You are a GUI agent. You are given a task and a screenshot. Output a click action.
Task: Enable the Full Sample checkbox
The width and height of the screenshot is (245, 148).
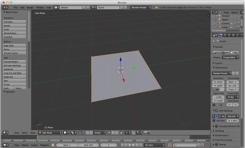pos(214,121)
